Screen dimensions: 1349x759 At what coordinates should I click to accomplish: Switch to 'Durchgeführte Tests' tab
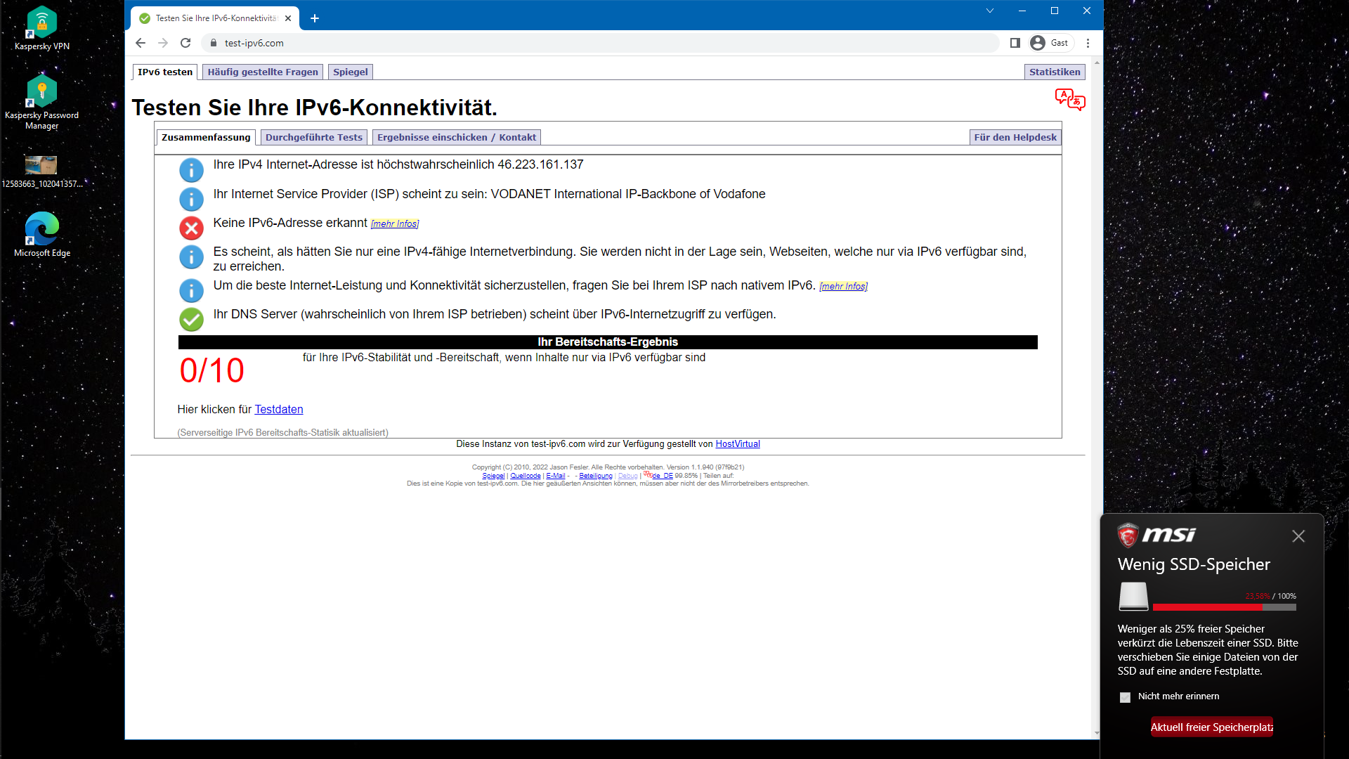[x=313, y=137]
